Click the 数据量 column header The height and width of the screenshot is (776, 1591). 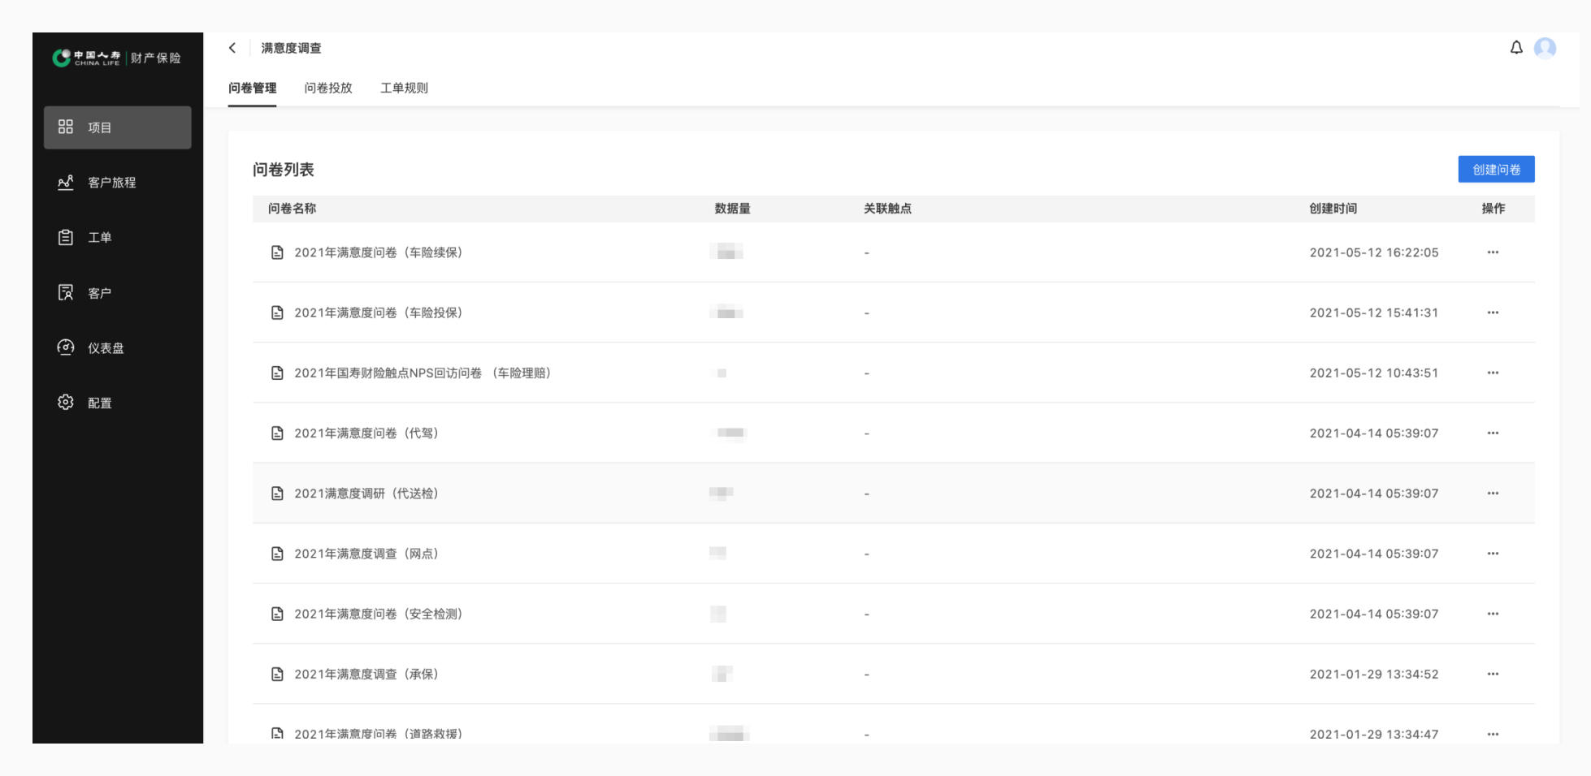732,209
